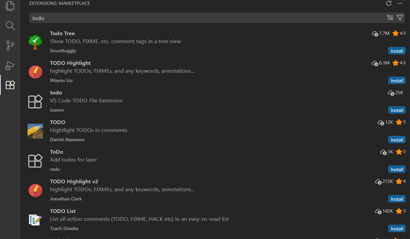Install TODO Highlight by Wayou Liu

[x=397, y=81]
